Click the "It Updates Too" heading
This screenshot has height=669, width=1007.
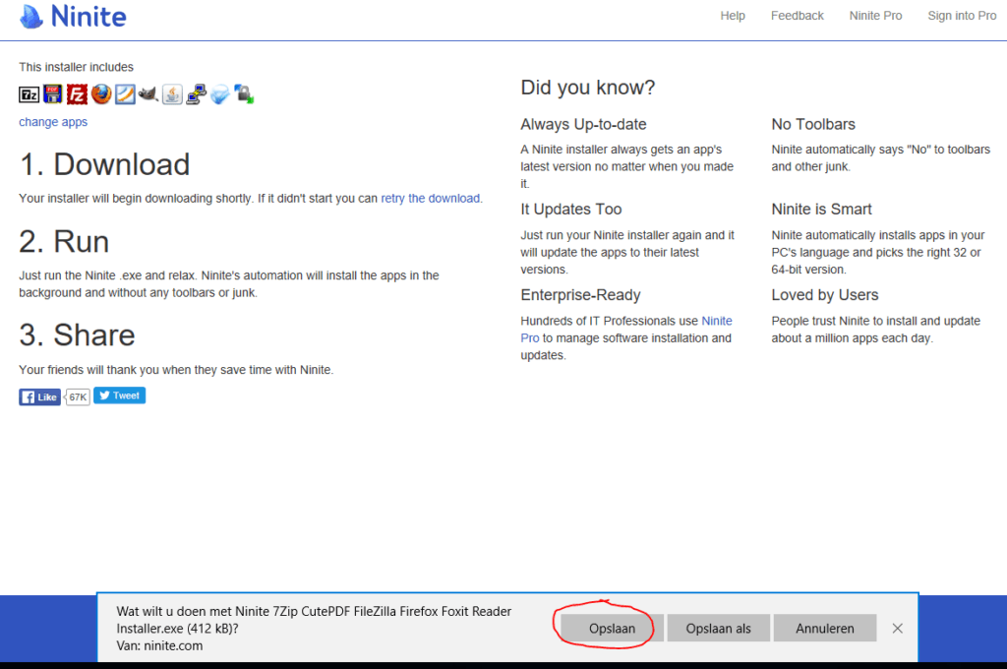pyautogui.click(x=571, y=210)
